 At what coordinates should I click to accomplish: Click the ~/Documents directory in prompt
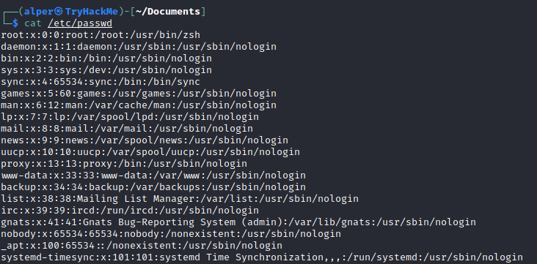pyautogui.click(x=168, y=12)
